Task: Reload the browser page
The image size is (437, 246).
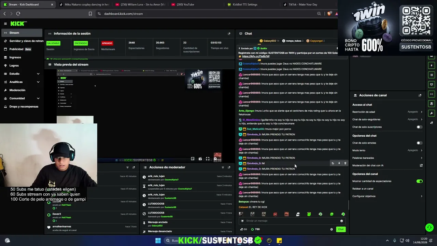Action: click(18, 14)
